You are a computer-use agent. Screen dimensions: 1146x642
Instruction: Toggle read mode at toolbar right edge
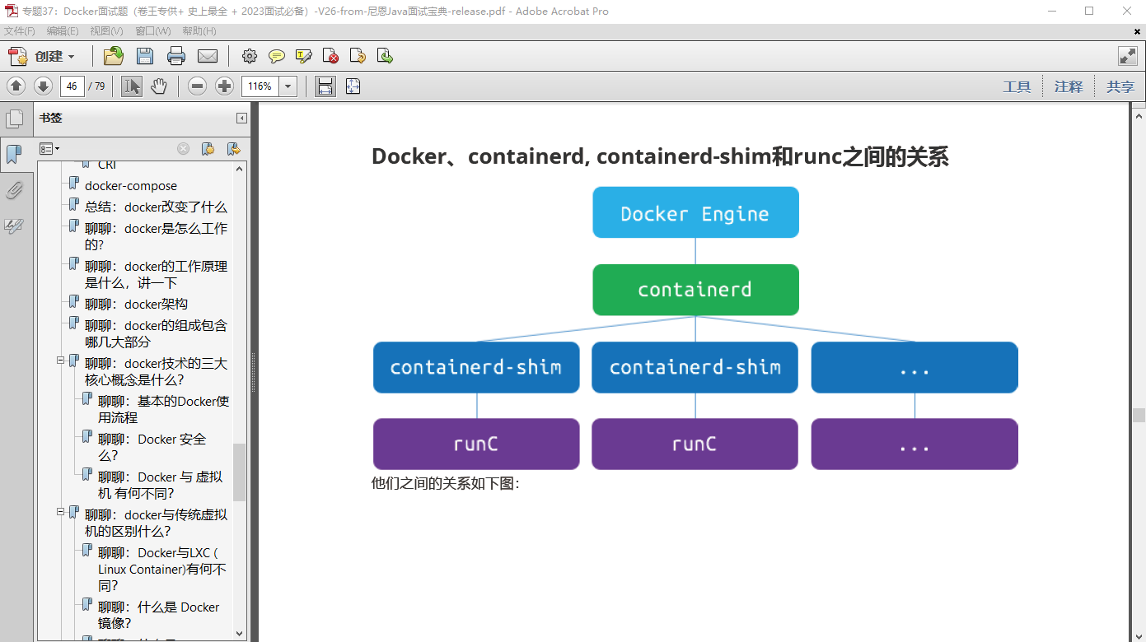[1127, 56]
